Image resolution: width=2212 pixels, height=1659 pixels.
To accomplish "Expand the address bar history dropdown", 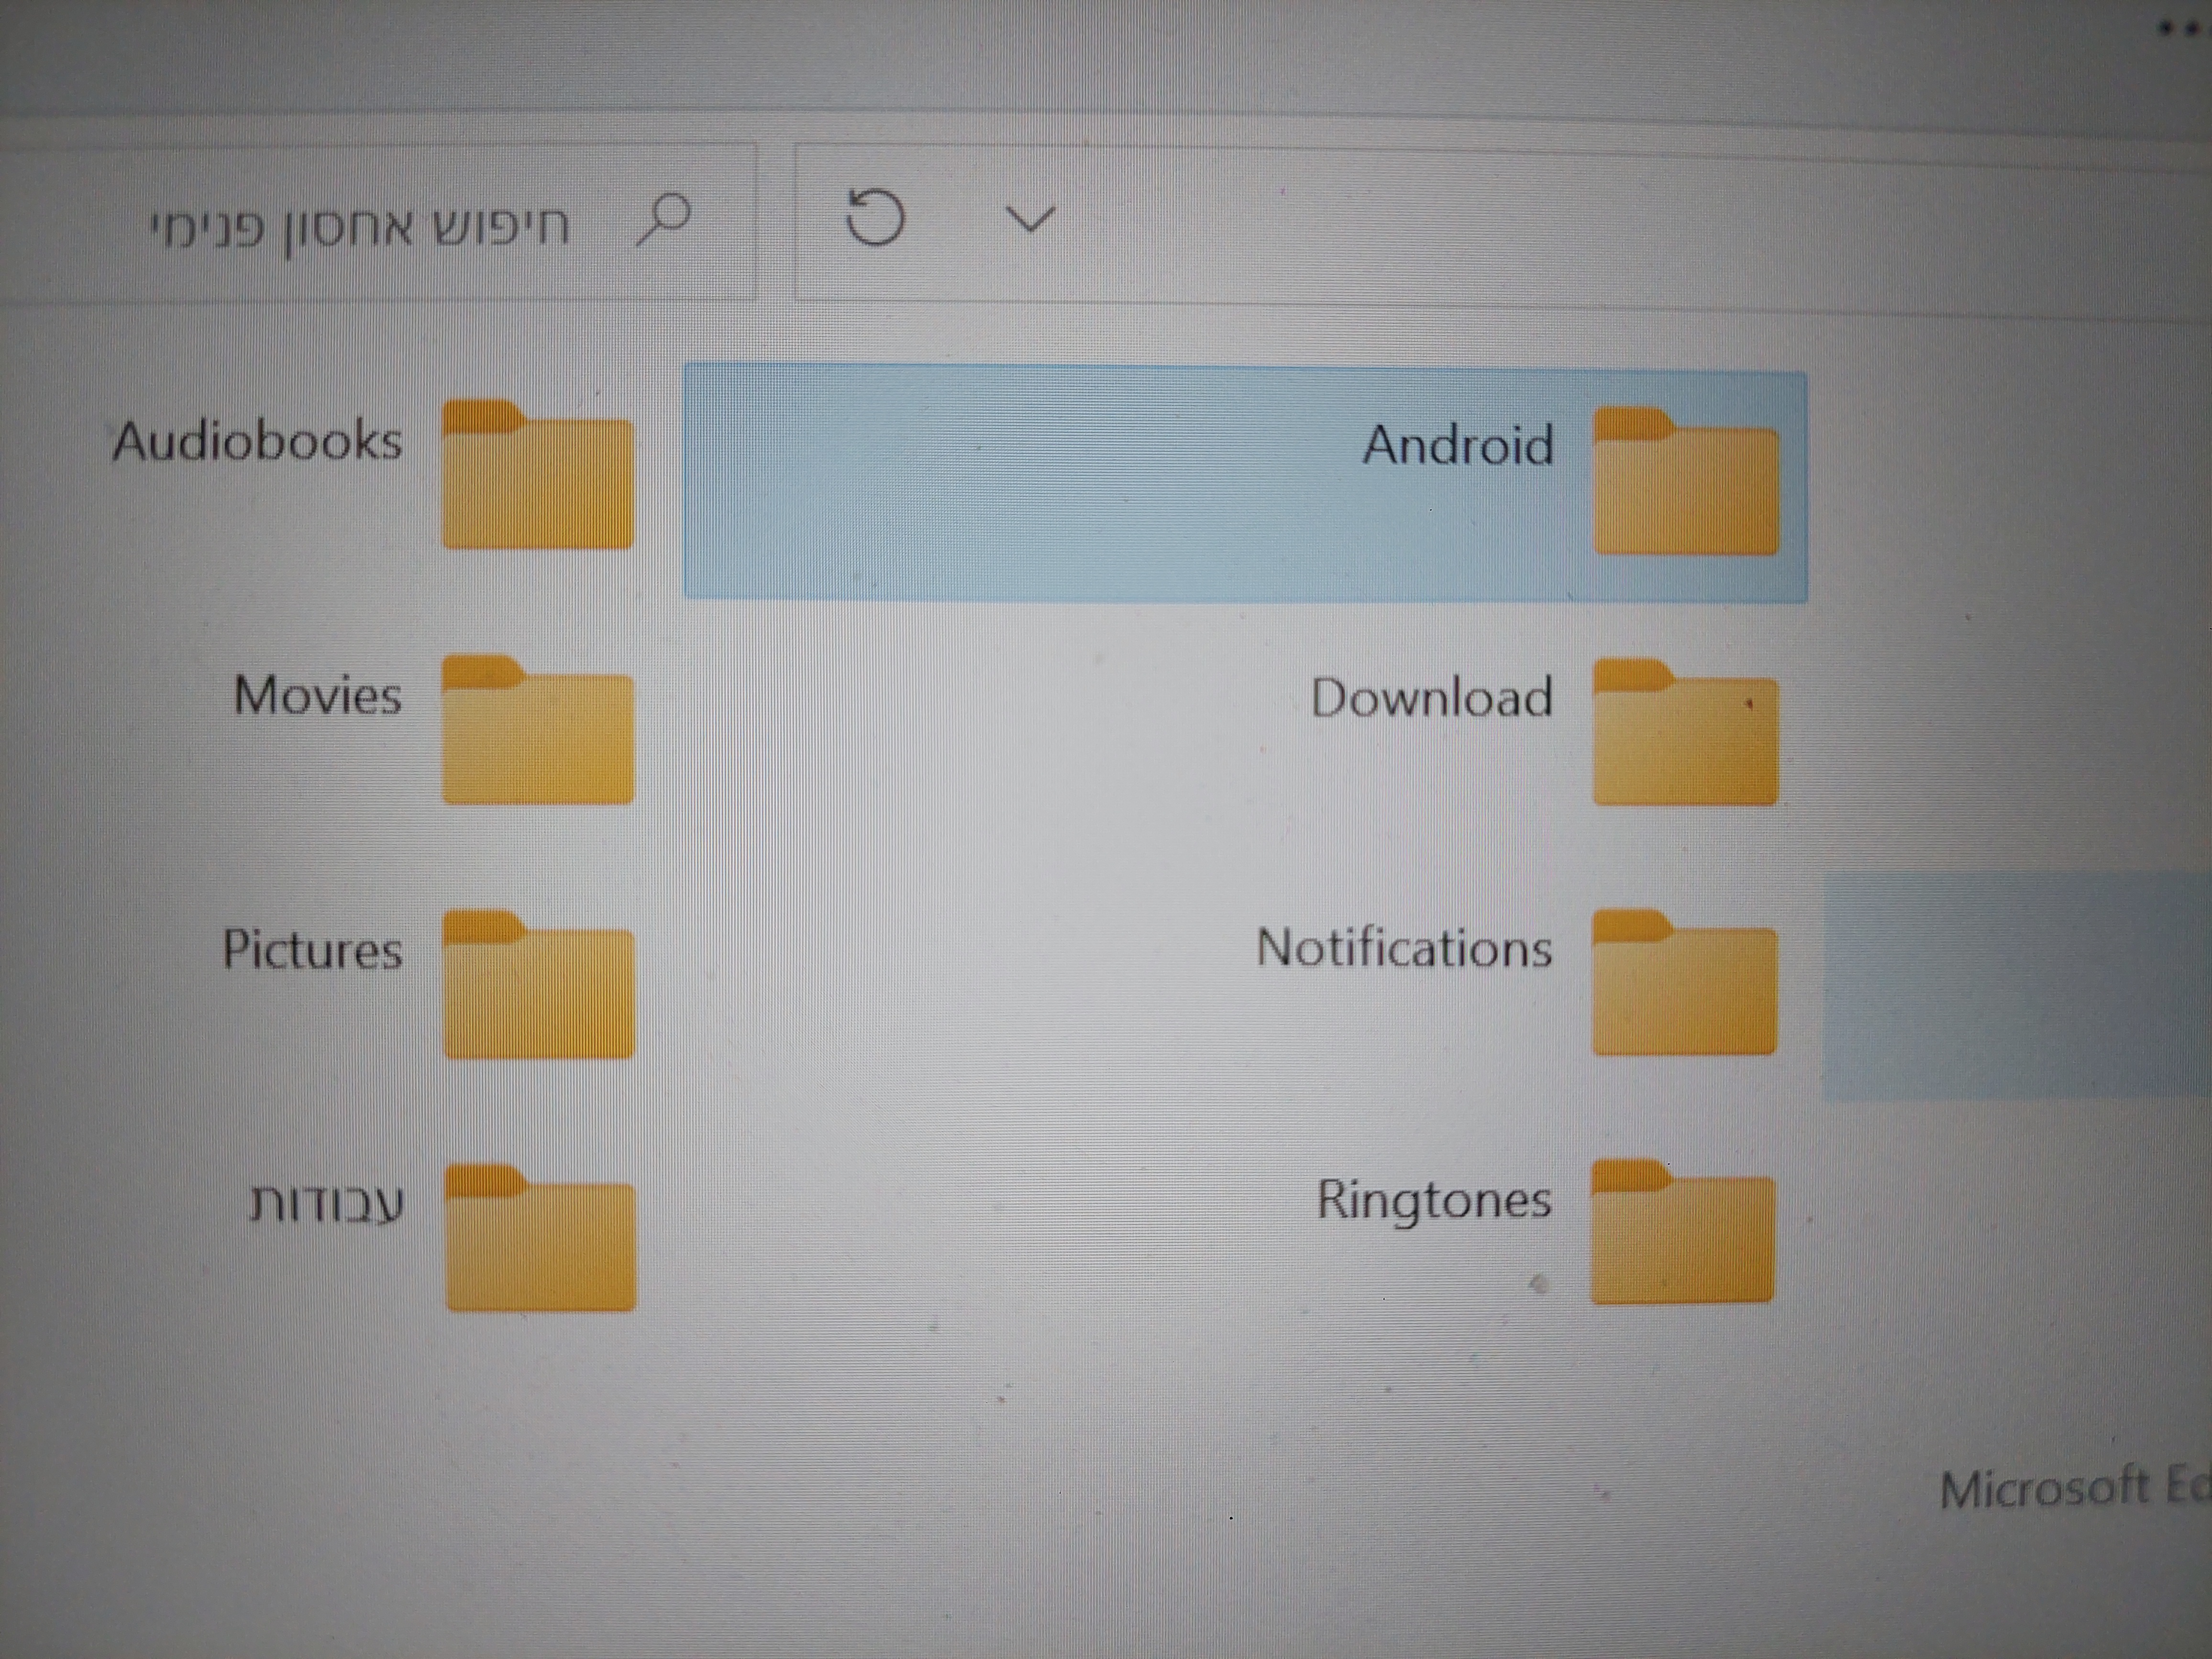I will [1029, 219].
